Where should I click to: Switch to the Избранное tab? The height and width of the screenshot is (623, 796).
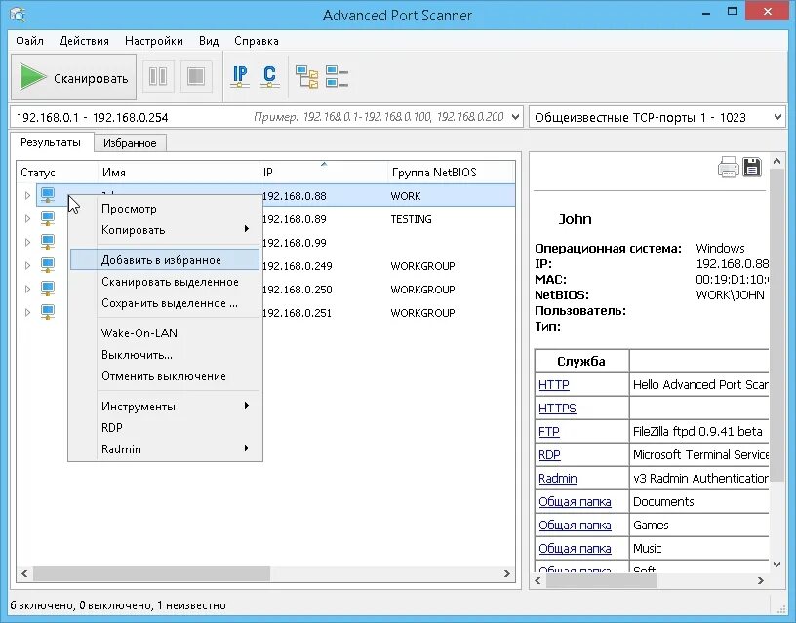(x=130, y=143)
